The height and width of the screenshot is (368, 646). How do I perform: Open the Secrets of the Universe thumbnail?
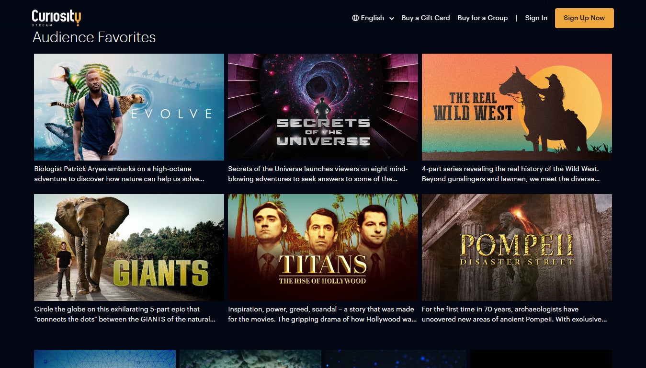tap(323, 107)
